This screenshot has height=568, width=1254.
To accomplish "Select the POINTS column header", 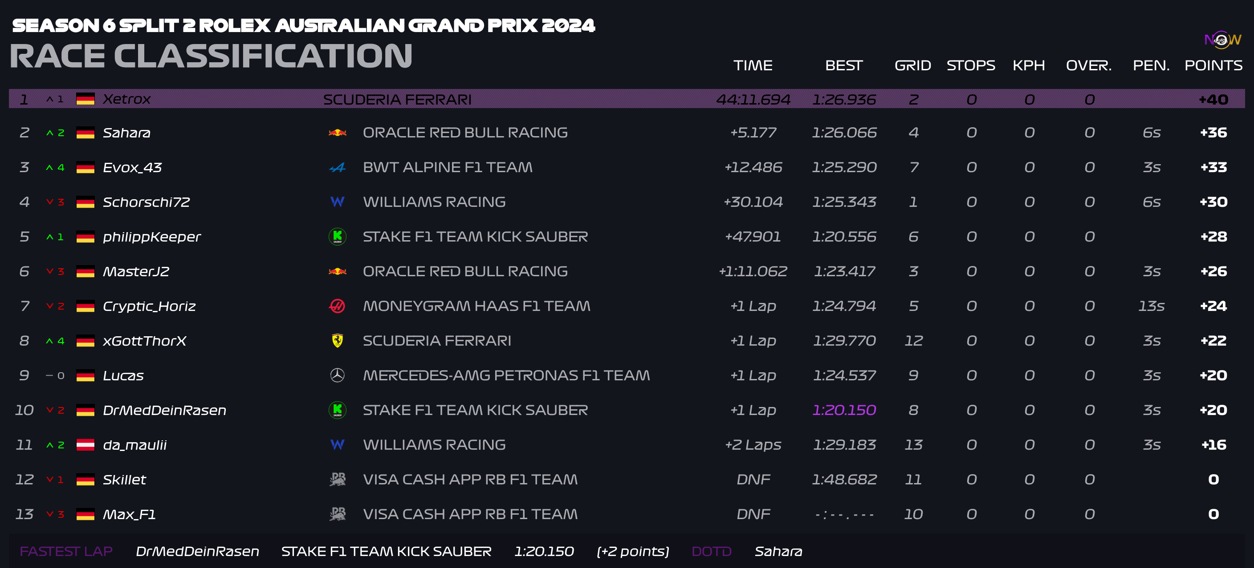I will [x=1213, y=66].
